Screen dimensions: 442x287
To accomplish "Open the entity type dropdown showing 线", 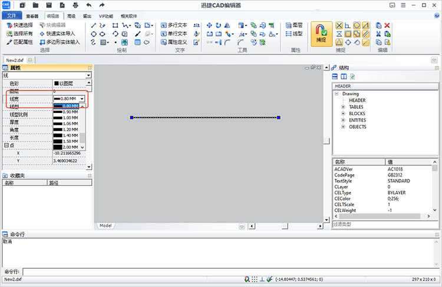I will 88,75.
